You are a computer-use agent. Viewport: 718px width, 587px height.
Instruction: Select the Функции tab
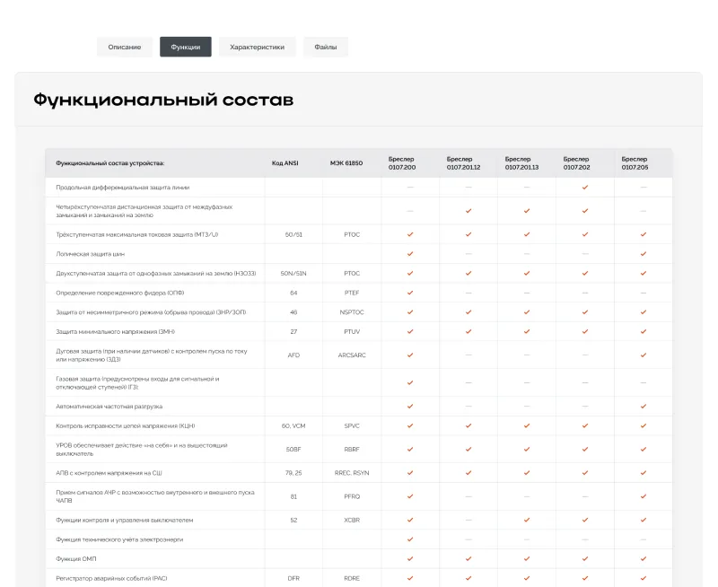(x=187, y=47)
